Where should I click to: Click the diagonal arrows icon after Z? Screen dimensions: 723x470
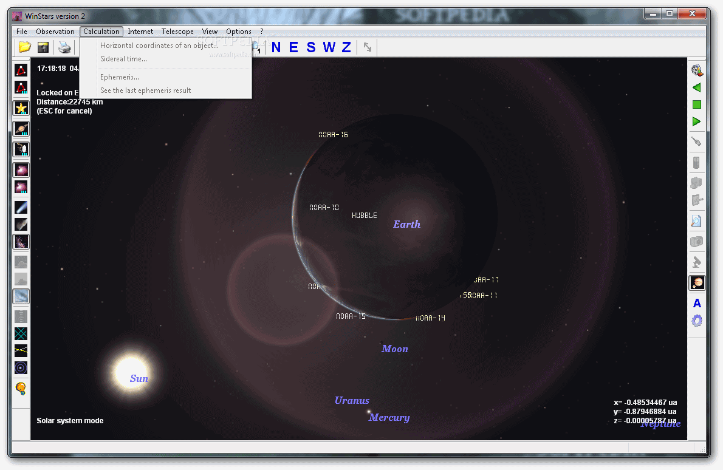tap(368, 47)
